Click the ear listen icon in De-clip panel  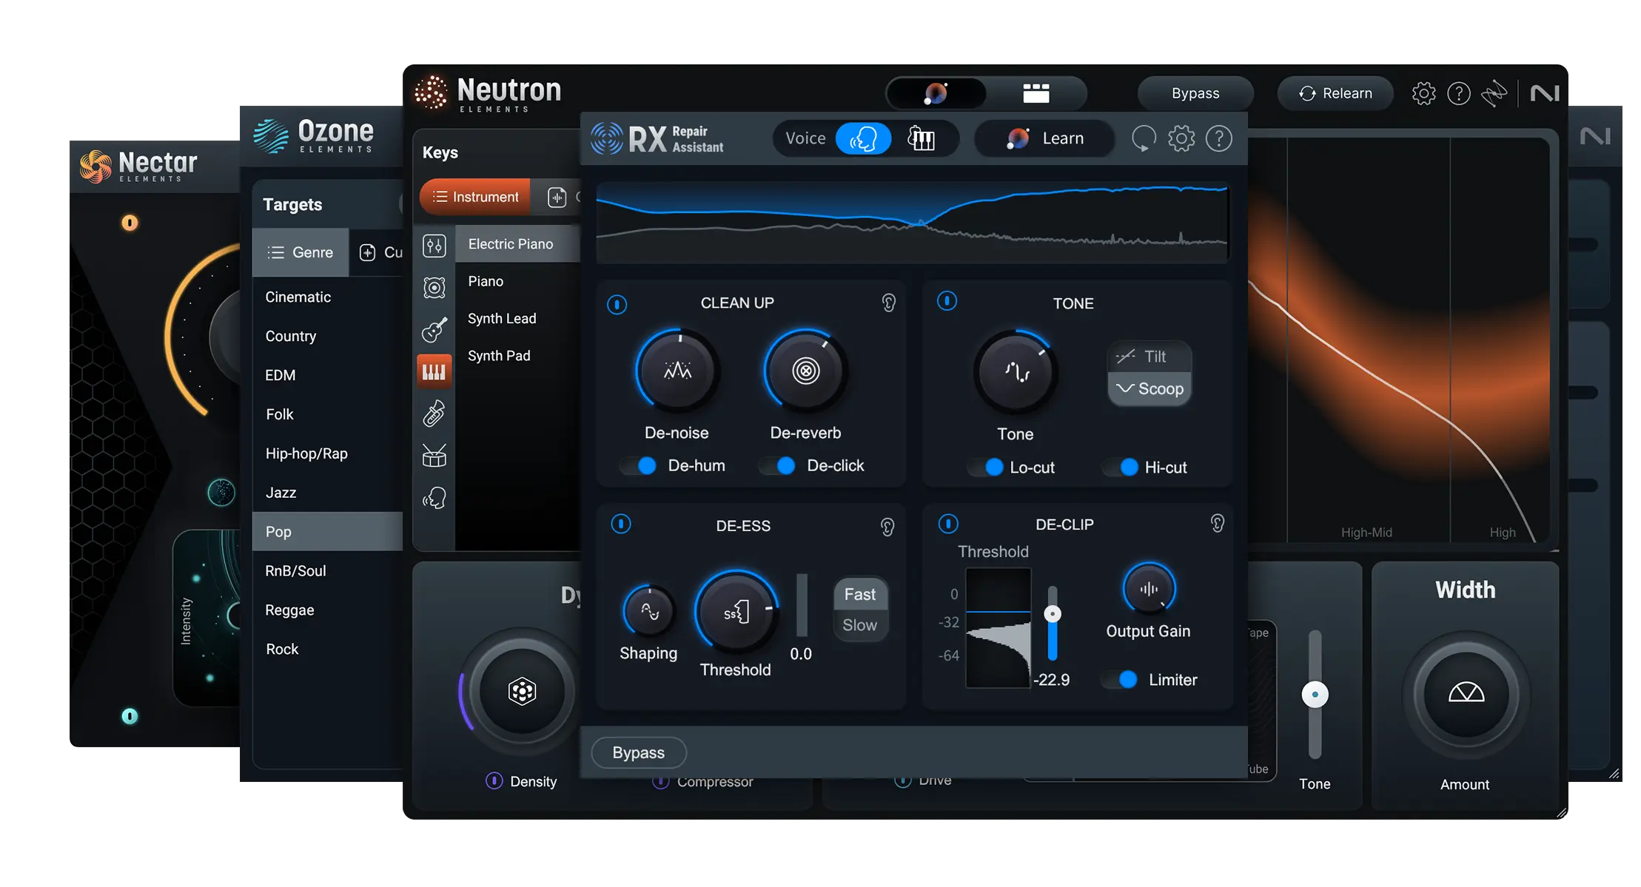tap(1217, 524)
